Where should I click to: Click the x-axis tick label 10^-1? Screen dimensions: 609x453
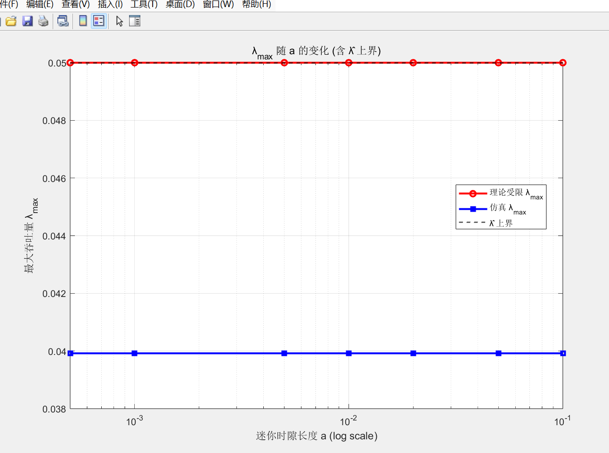(562, 420)
